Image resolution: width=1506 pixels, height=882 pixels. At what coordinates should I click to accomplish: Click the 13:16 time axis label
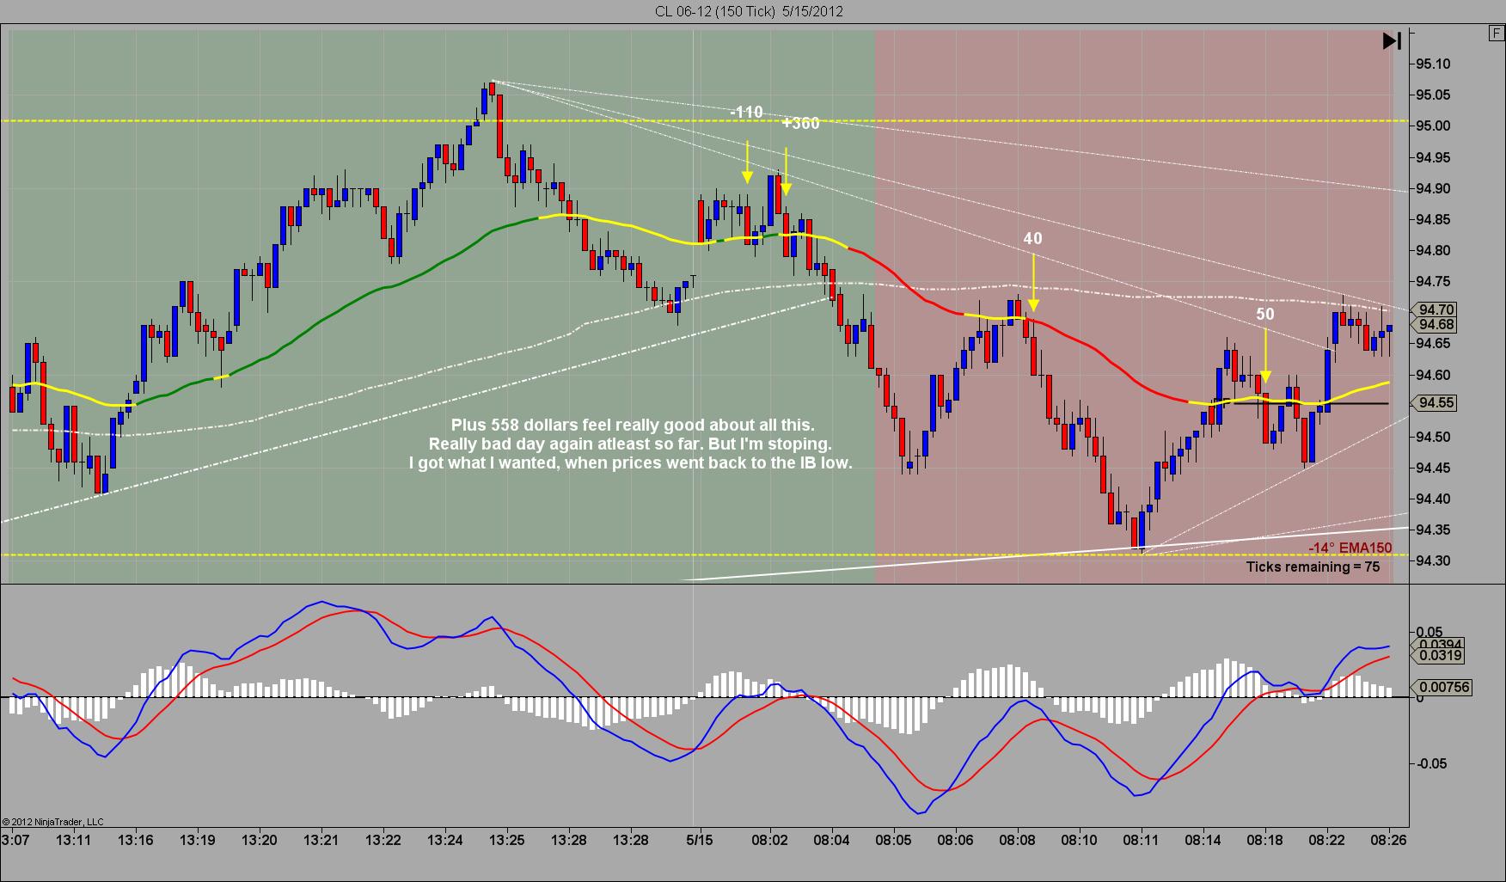click(x=136, y=840)
